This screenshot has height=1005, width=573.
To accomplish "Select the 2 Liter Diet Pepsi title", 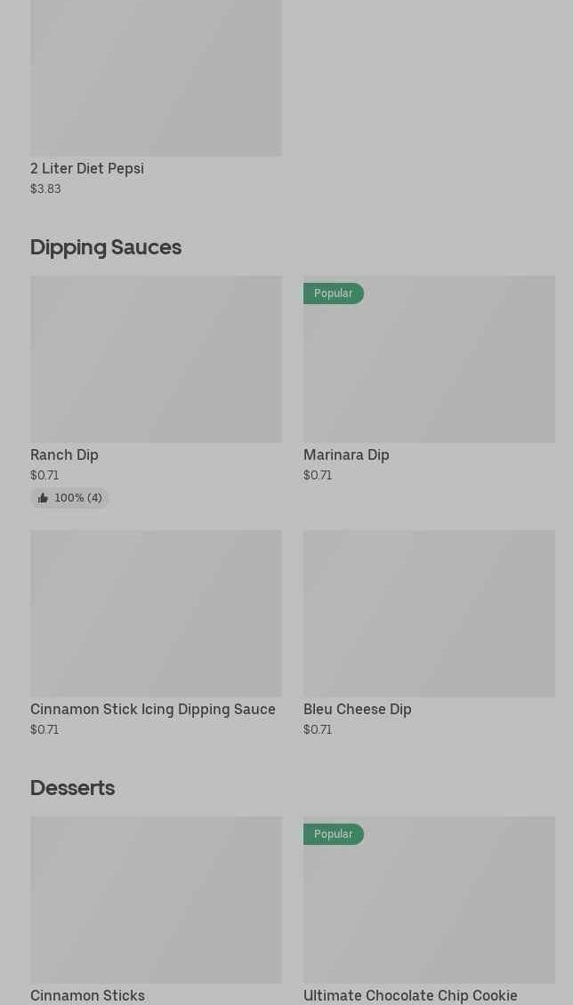I will [87, 169].
